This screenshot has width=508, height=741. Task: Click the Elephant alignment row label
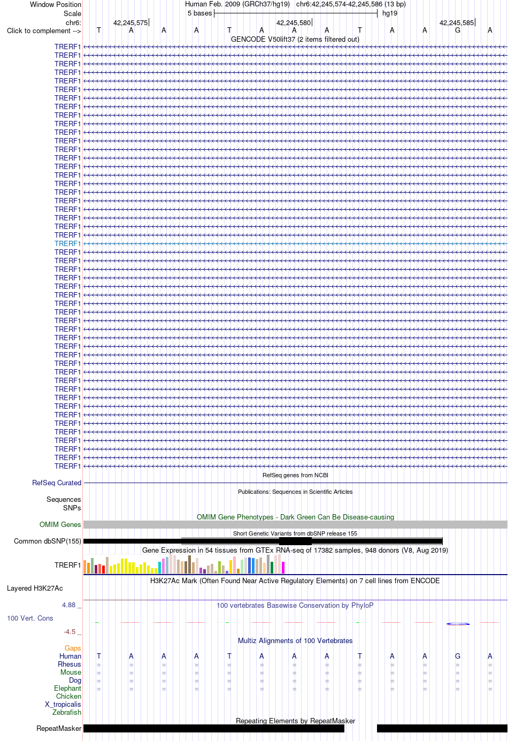click(68, 688)
